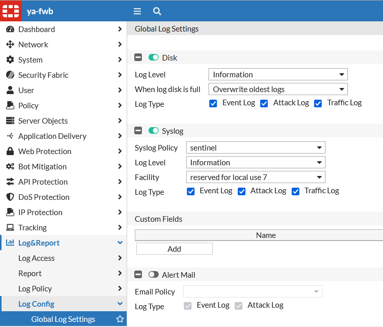Uncheck Syslog Traffic Log checkbox

[296, 191]
